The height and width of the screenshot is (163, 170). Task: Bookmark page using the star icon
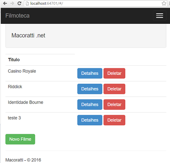[164, 3]
